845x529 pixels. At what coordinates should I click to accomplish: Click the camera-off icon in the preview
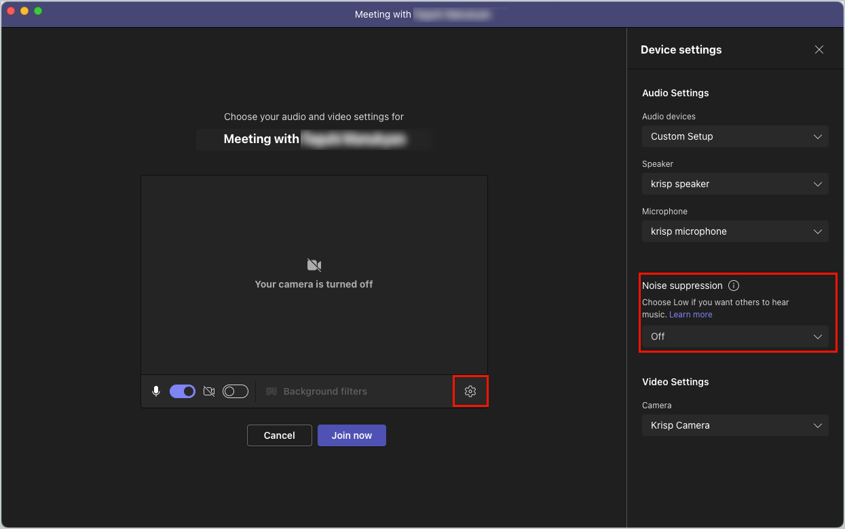(x=314, y=265)
